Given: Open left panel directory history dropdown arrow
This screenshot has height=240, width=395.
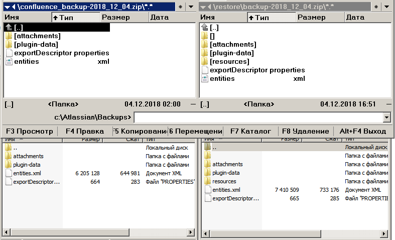Looking at the screenshot, I should [x=191, y=7].
